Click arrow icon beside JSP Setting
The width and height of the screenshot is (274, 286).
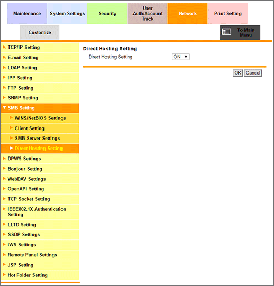pos(4,264)
